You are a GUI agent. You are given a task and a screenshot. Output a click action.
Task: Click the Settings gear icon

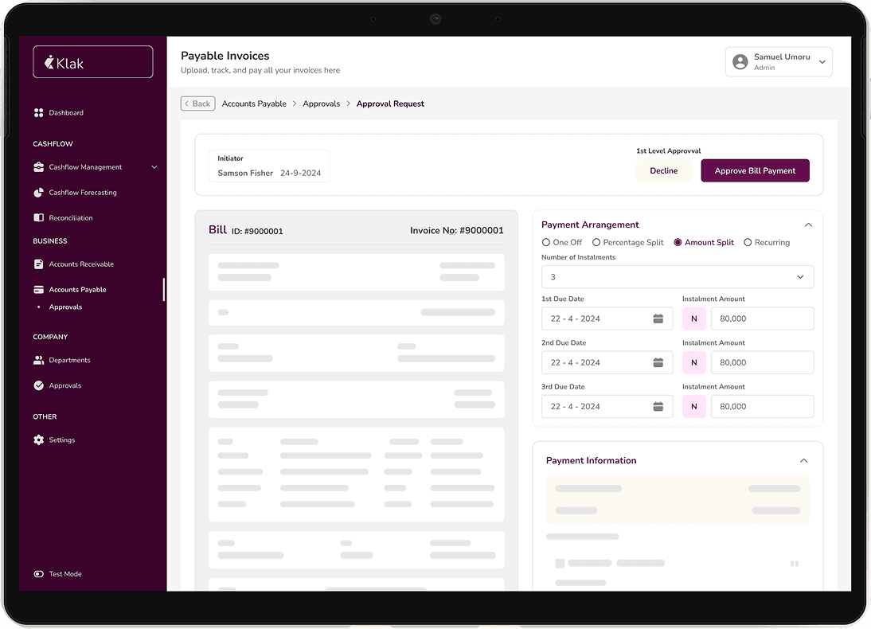(x=38, y=440)
